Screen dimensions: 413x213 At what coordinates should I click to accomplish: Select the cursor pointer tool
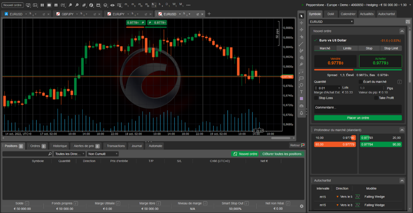(x=302, y=16)
